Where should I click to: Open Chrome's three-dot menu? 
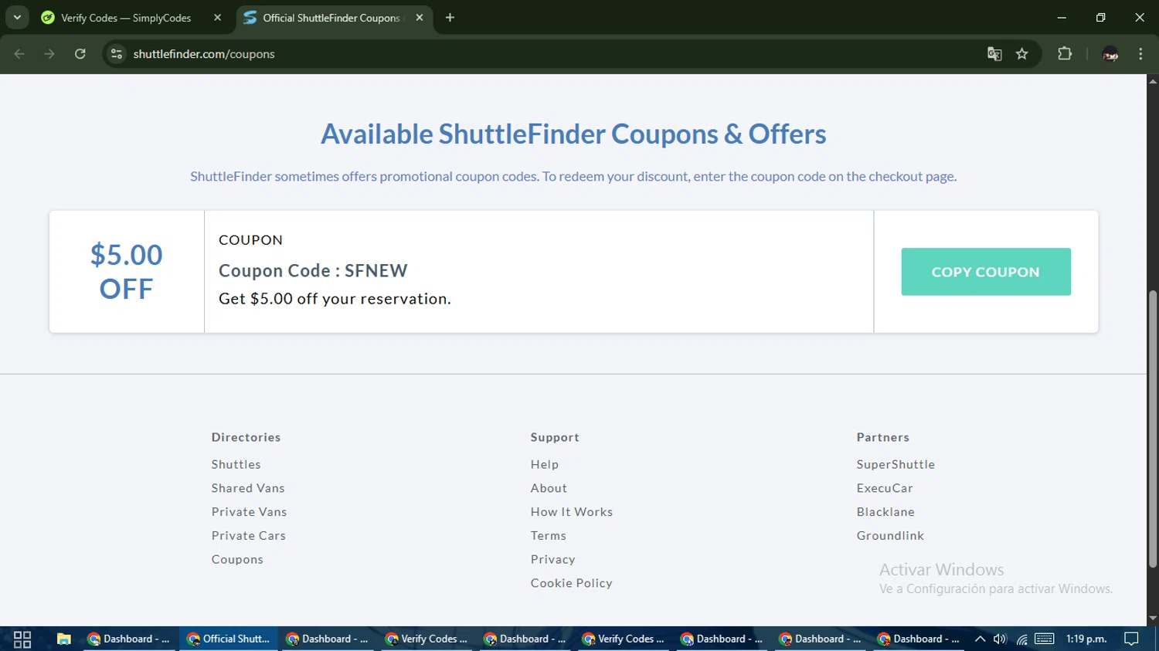(1140, 54)
